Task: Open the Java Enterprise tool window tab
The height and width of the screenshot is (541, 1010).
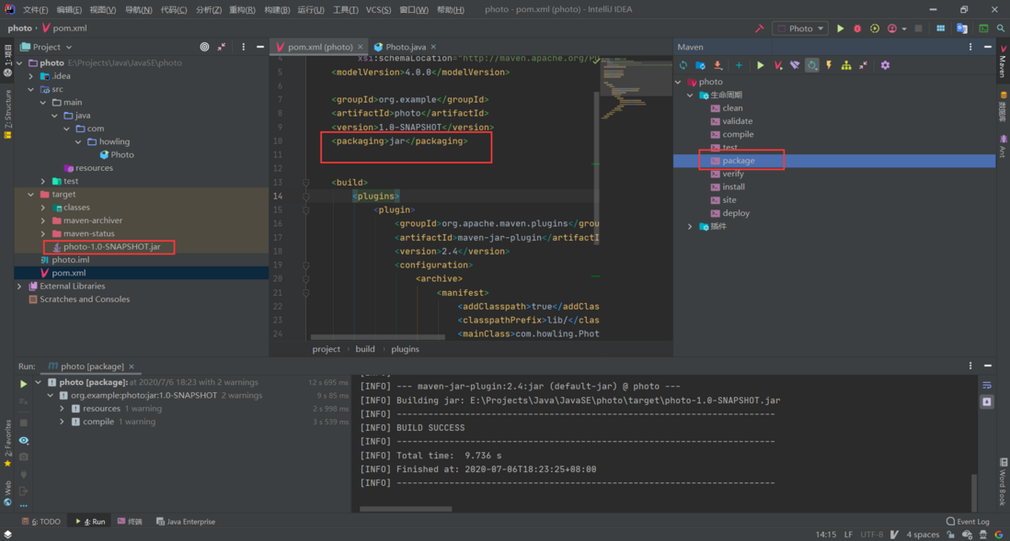Action: click(186, 522)
